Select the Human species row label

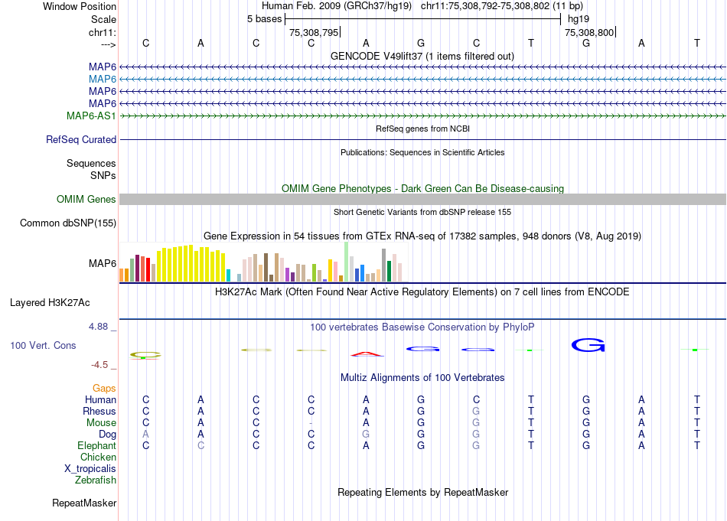click(100, 400)
